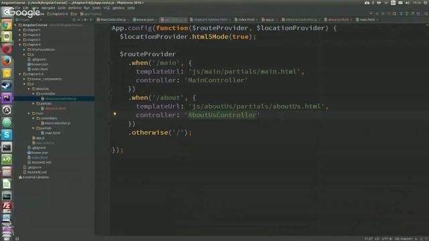Select main.html in the project tree
The image size is (429, 241).
pos(52,133)
